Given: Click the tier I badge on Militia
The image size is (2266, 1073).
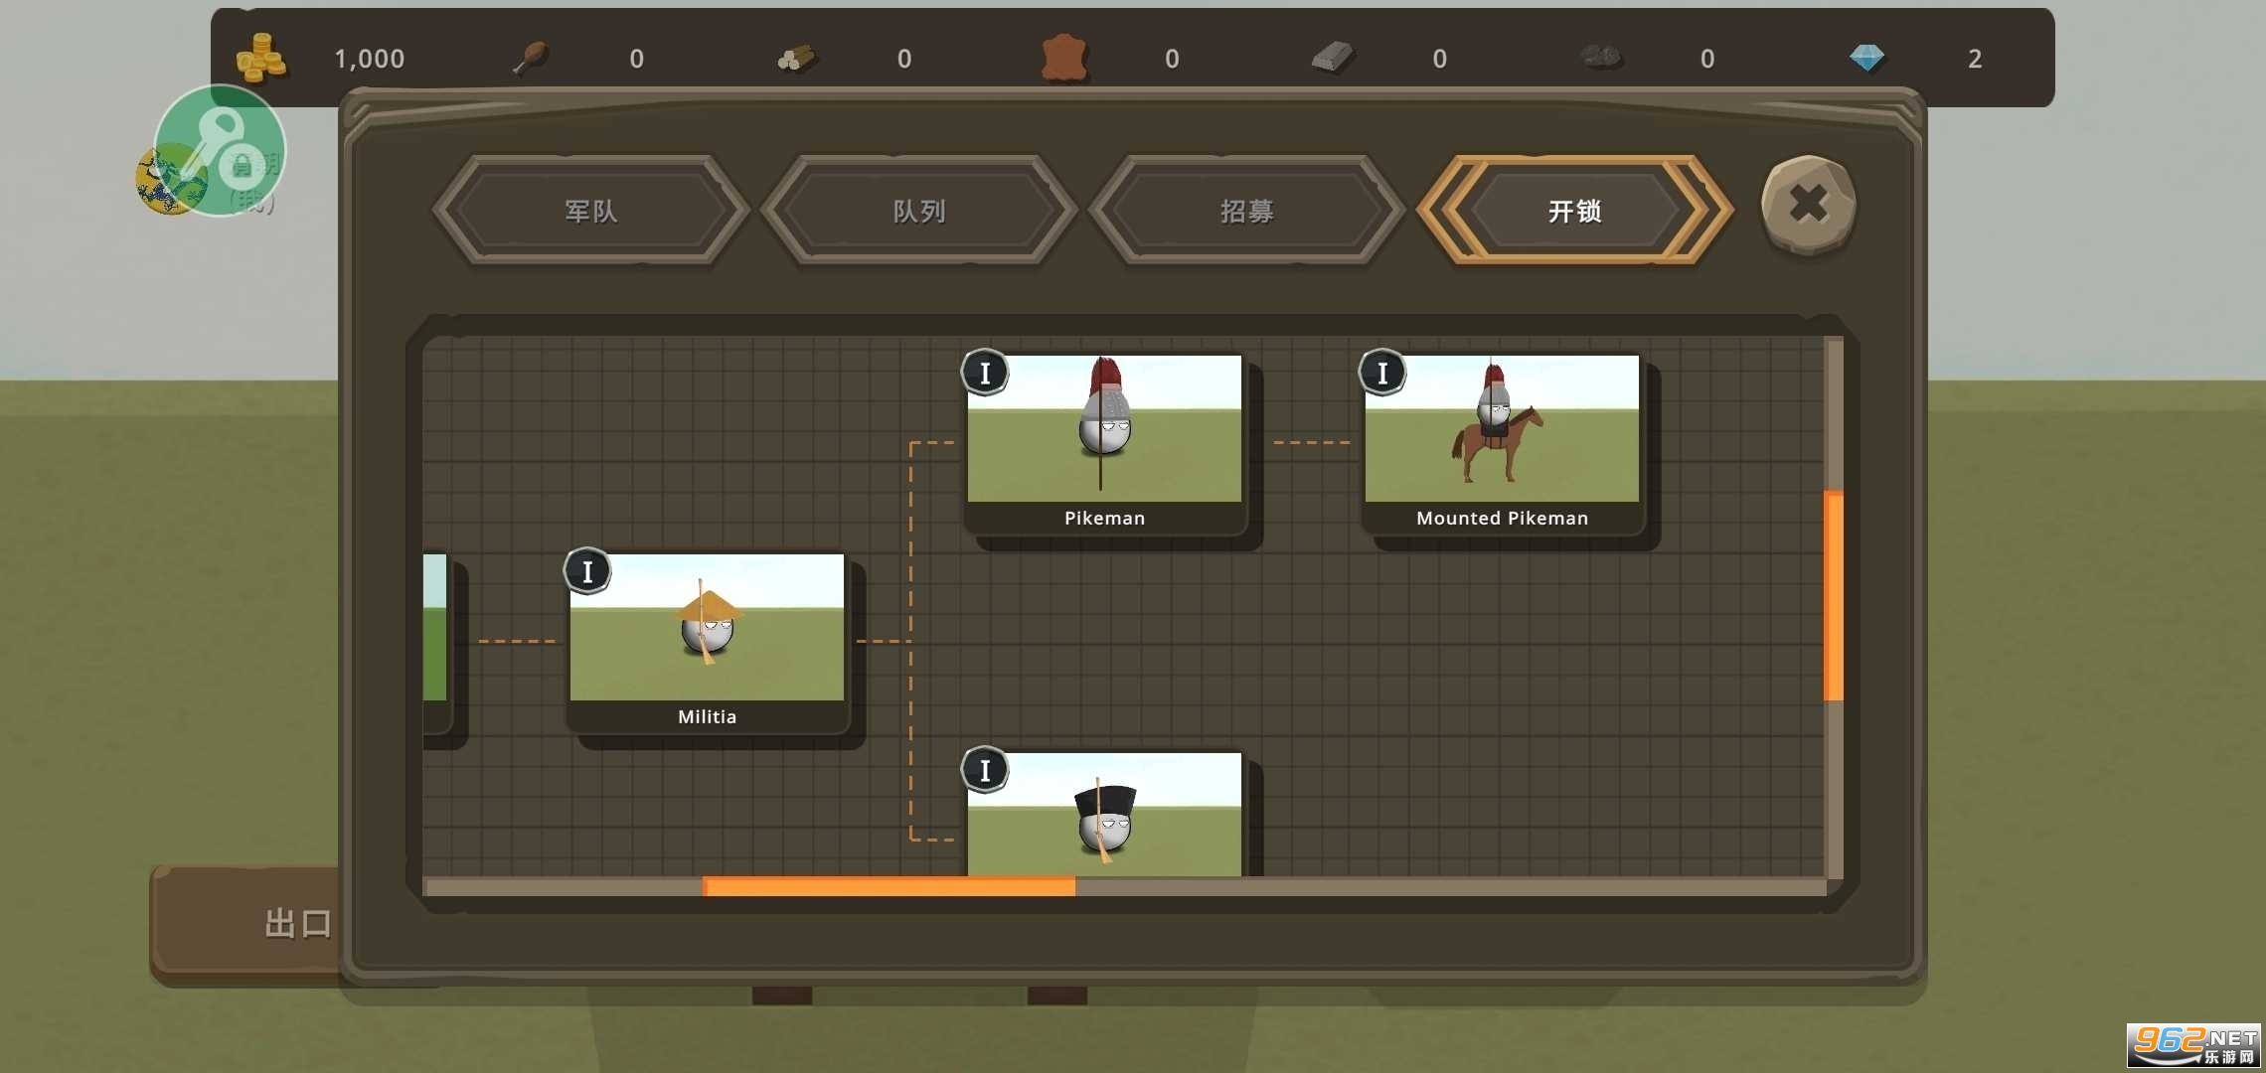Looking at the screenshot, I should pyautogui.click(x=587, y=572).
